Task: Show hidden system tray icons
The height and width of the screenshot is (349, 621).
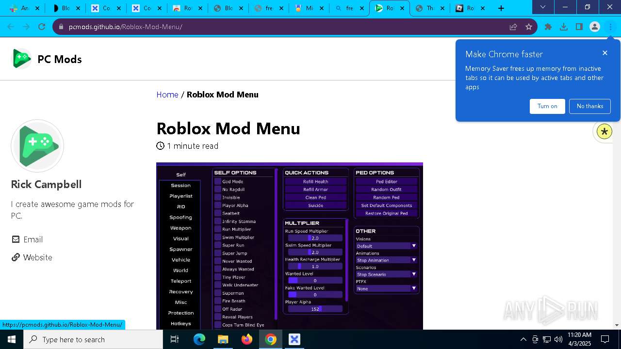Action: [x=523, y=339]
